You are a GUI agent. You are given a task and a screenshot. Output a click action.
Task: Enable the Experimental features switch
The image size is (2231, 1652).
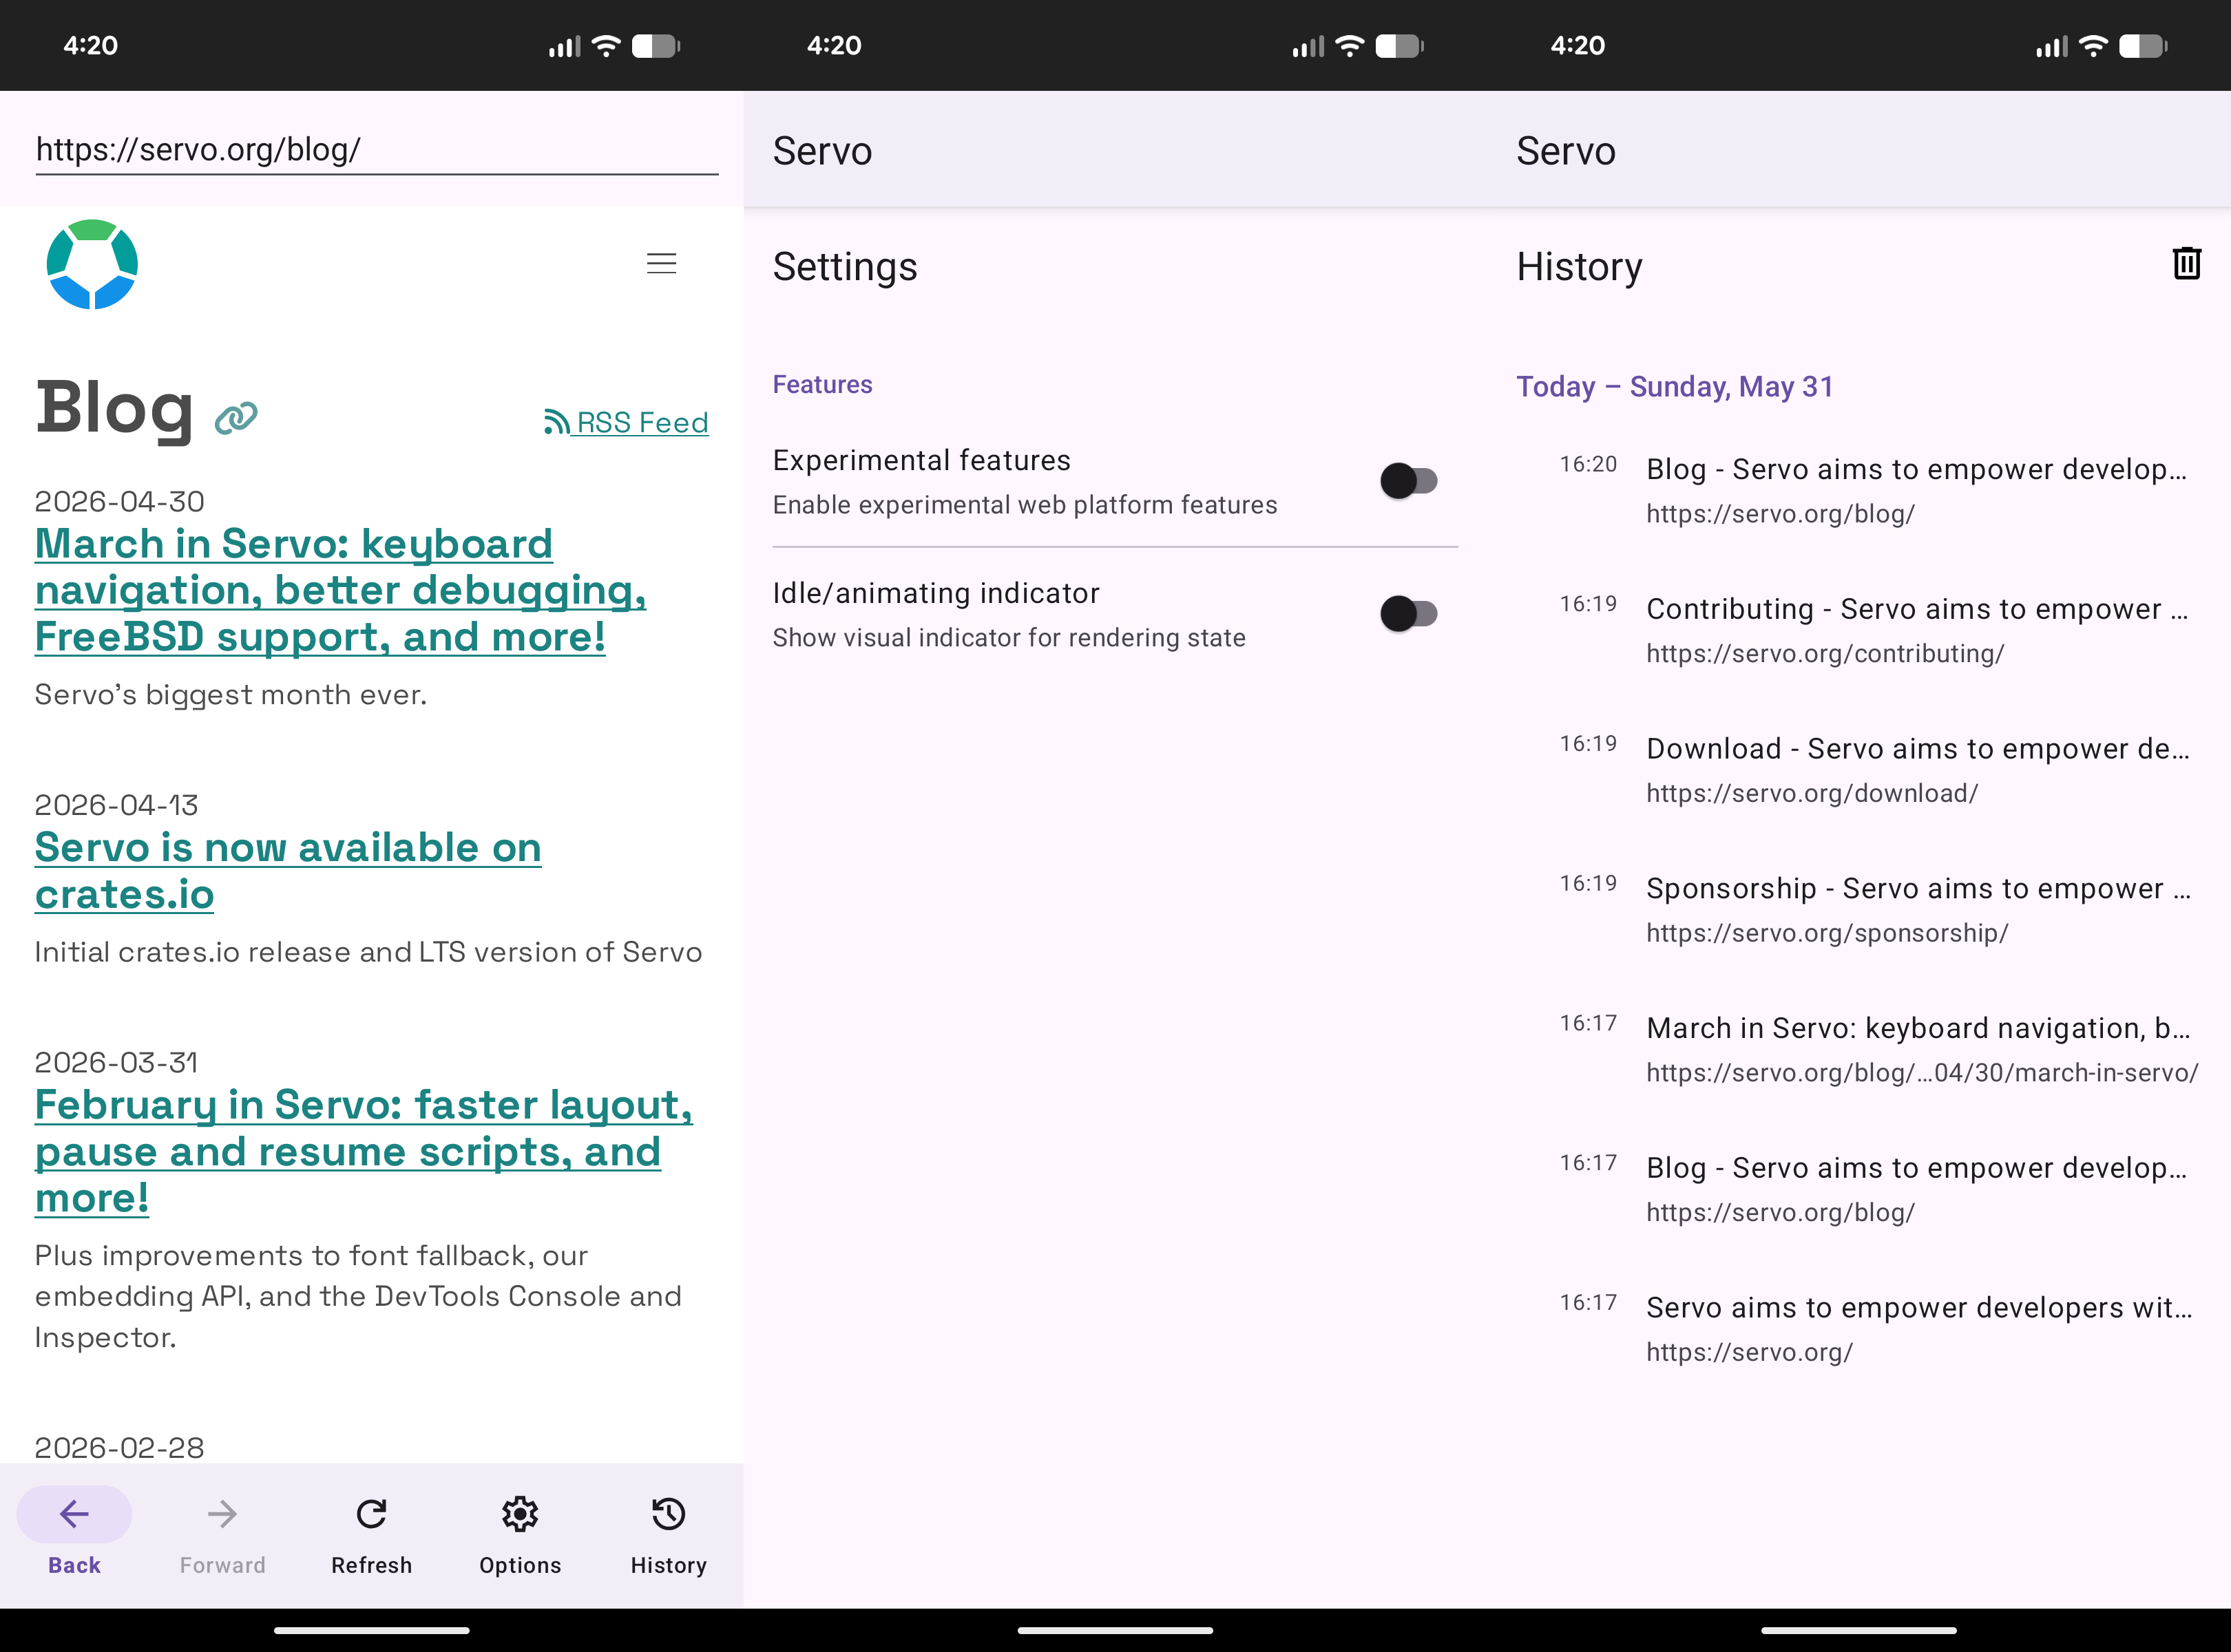click(1409, 481)
